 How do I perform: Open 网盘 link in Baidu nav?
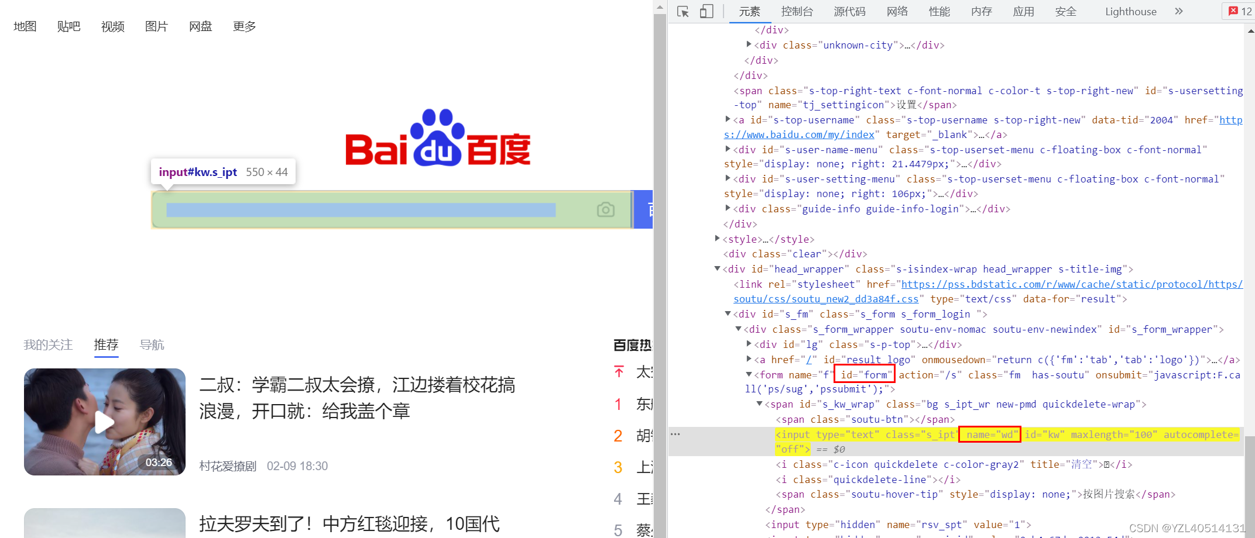(201, 26)
